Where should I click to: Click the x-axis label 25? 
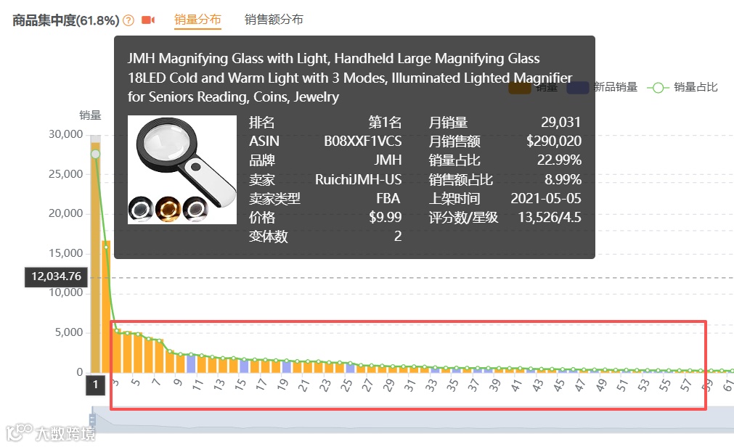(x=346, y=385)
